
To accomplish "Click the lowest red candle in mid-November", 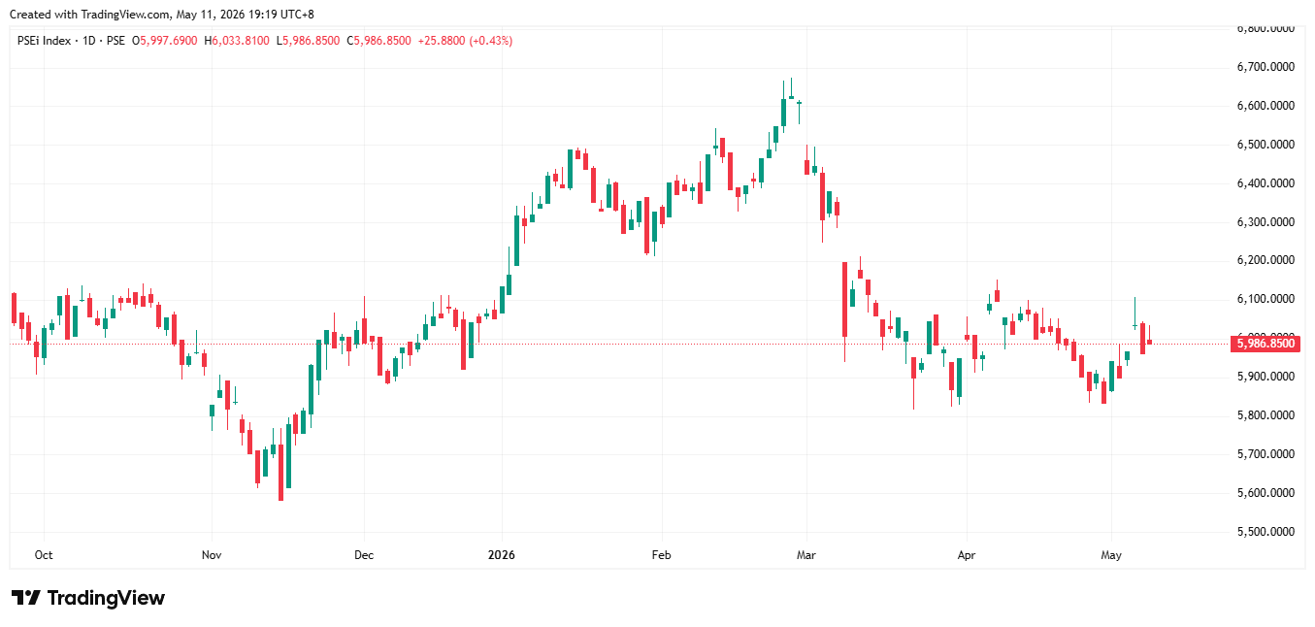I will [280, 473].
